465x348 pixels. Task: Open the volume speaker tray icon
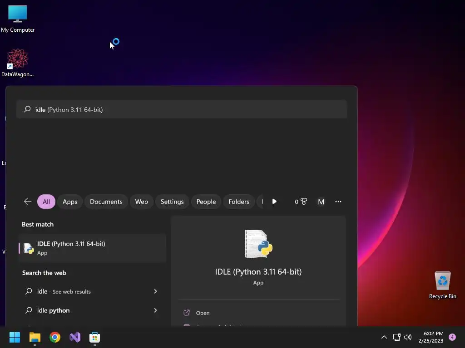point(408,337)
